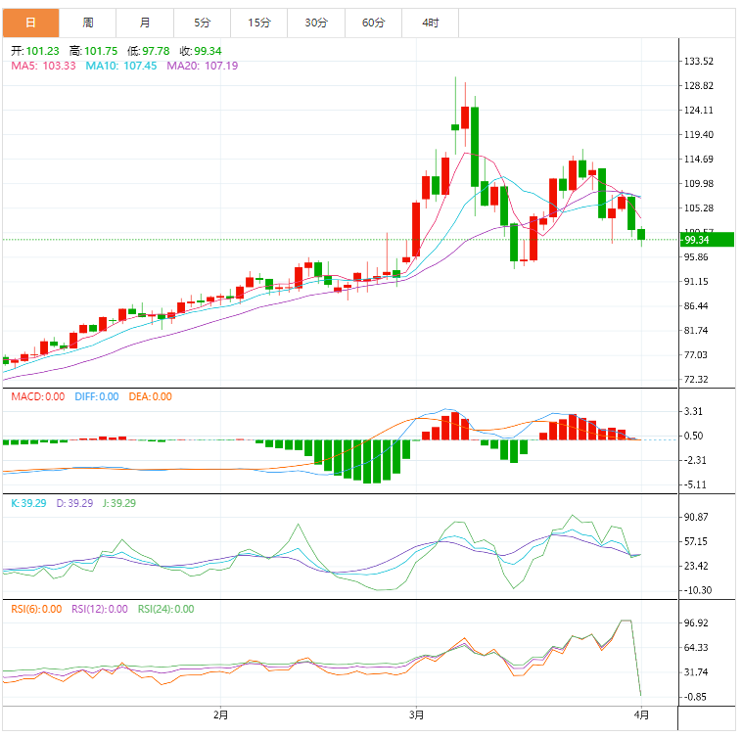Click the 72.32 price axis label
The width and height of the screenshot is (742, 737).
(696, 380)
